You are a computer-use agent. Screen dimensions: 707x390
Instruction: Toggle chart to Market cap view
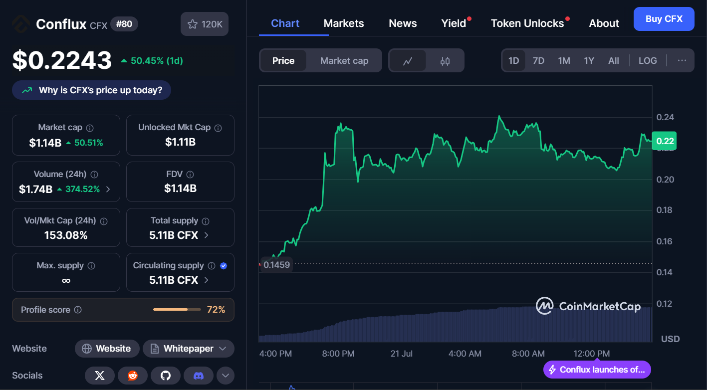344,61
